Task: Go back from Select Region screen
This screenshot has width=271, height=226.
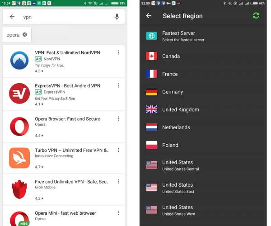Action: coord(149,16)
